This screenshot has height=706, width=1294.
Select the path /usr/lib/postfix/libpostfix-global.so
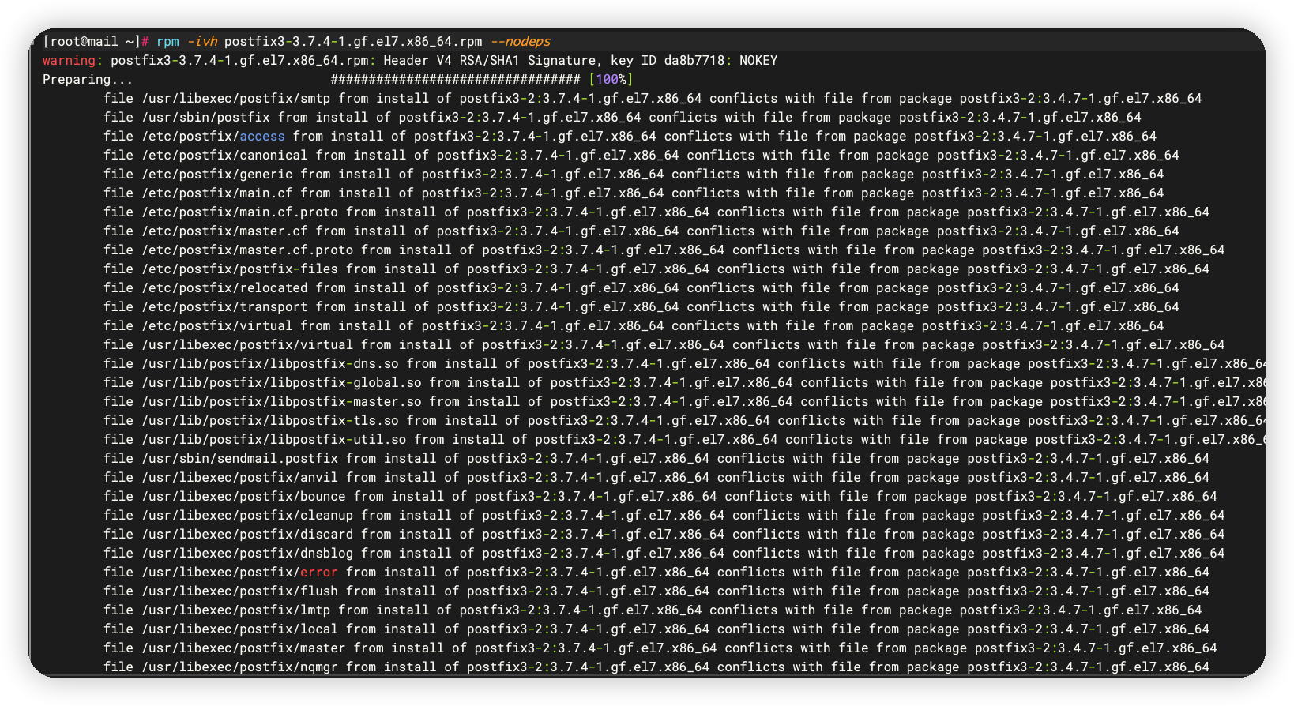pos(282,382)
